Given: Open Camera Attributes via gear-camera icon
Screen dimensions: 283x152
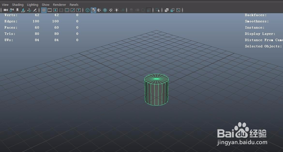Looking at the screenshot, I should (x=12, y=10).
